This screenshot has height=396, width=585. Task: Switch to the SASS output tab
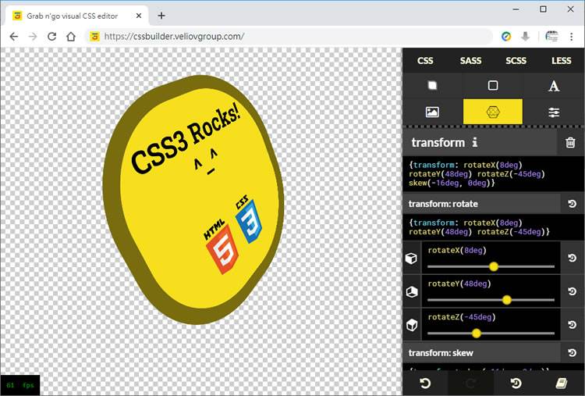tap(470, 60)
